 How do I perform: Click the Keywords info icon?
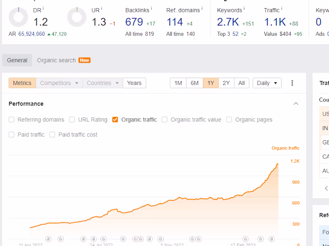[244, 8]
